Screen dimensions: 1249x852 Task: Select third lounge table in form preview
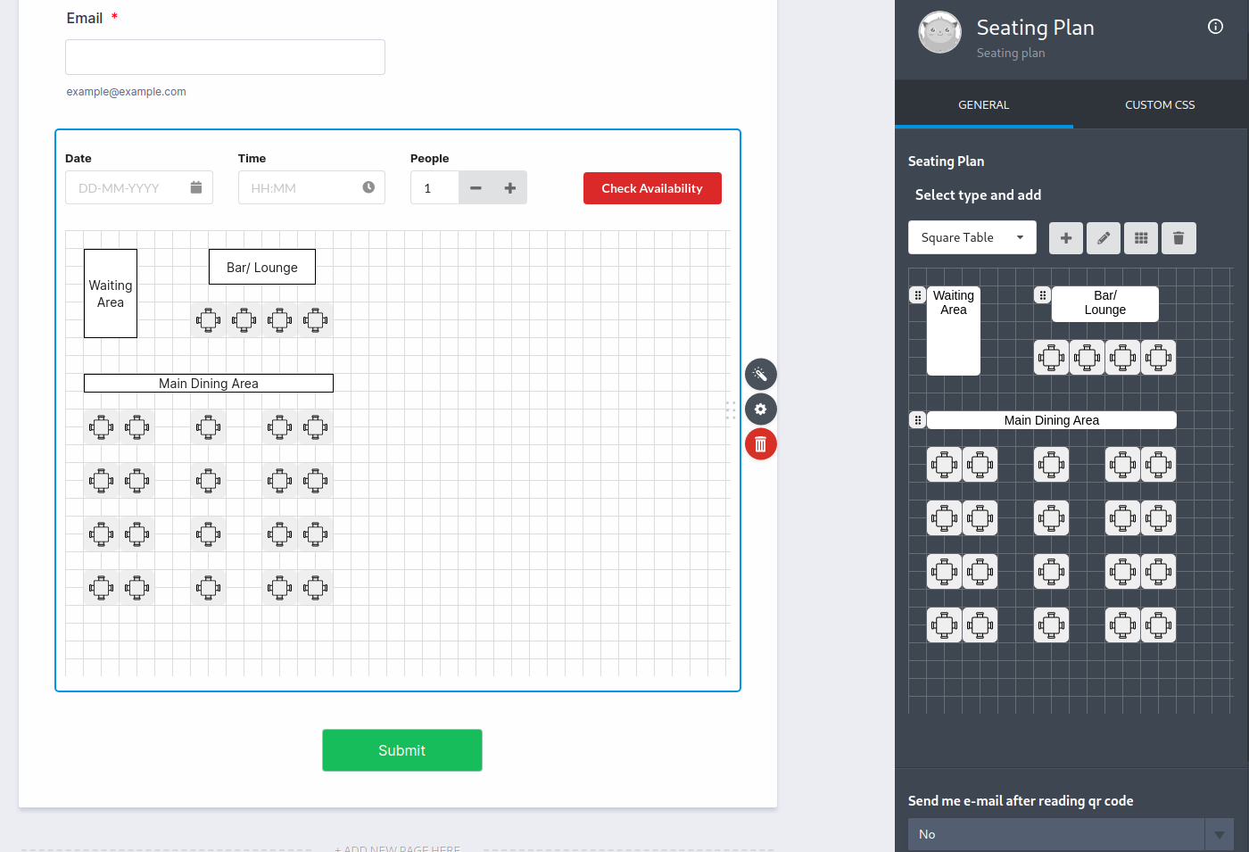280,320
